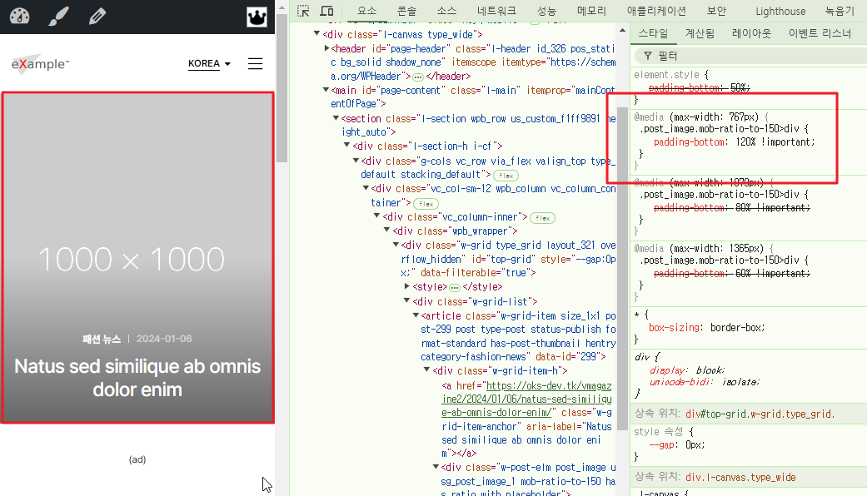Collapse the g-cols vc_row div node
Image resolution: width=867 pixels, height=496 pixels.
[x=356, y=160]
